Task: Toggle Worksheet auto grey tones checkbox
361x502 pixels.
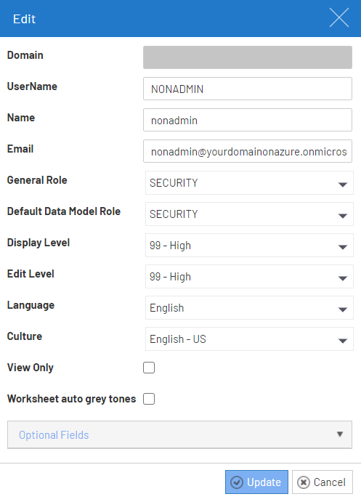Action: coord(149,399)
